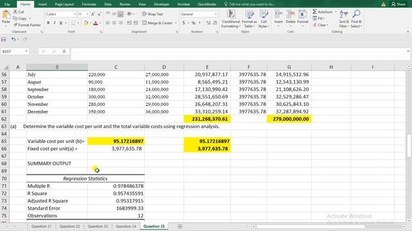Open the font size dropdown
Viewport: 412px width, 231px height.
click(x=88, y=14)
